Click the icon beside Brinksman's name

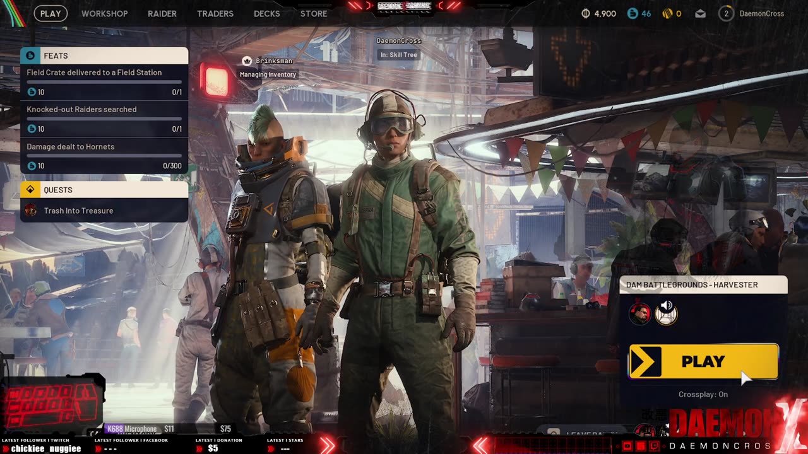point(247,61)
